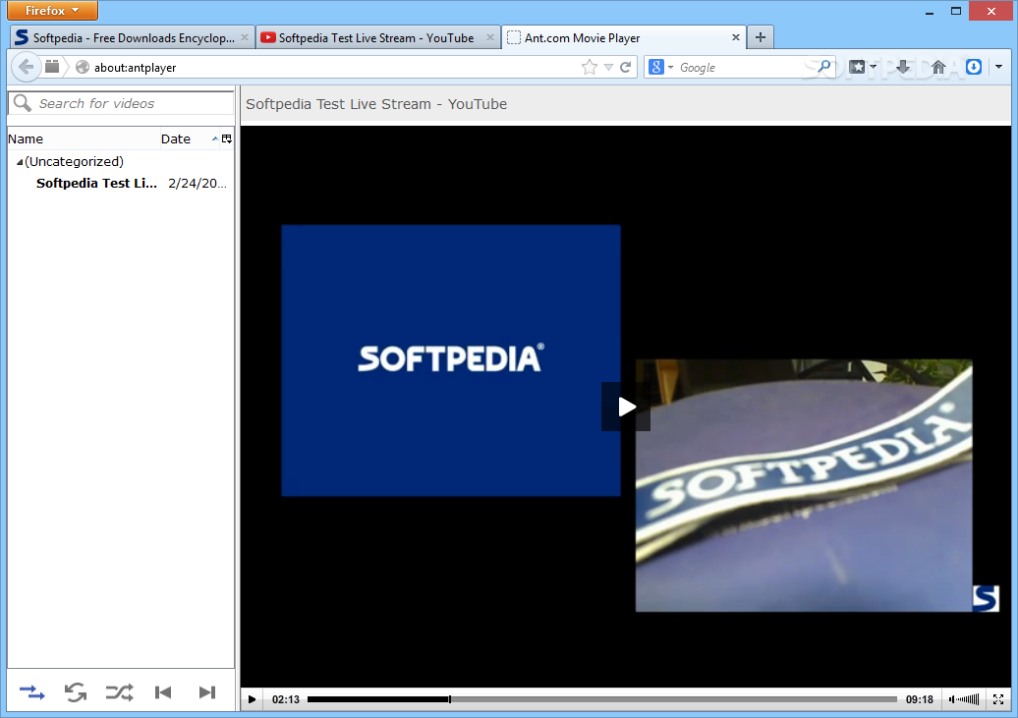
Task: Close the Ant.com Movie Player tab
Action: pyautogui.click(x=736, y=37)
